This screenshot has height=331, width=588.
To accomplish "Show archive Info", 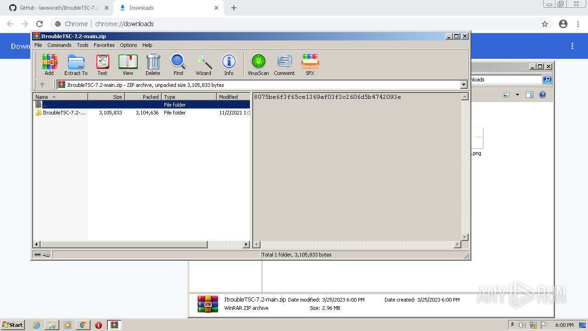I will coord(229,64).
